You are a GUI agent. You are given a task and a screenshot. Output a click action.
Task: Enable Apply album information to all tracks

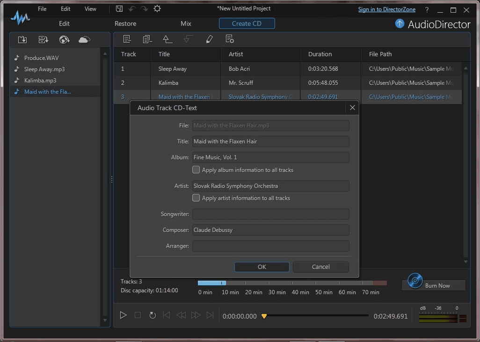tap(196, 170)
